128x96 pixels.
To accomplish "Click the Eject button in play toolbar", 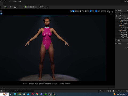I will coord(34,7).
